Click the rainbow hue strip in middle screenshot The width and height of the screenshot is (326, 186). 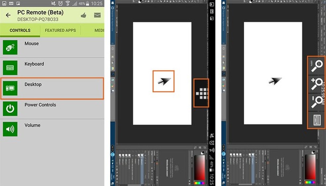coord(199,183)
